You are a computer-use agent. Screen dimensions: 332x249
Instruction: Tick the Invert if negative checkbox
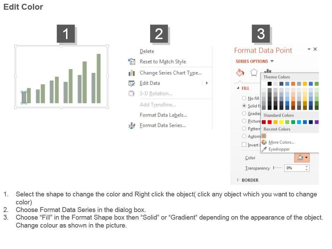pos(244,145)
